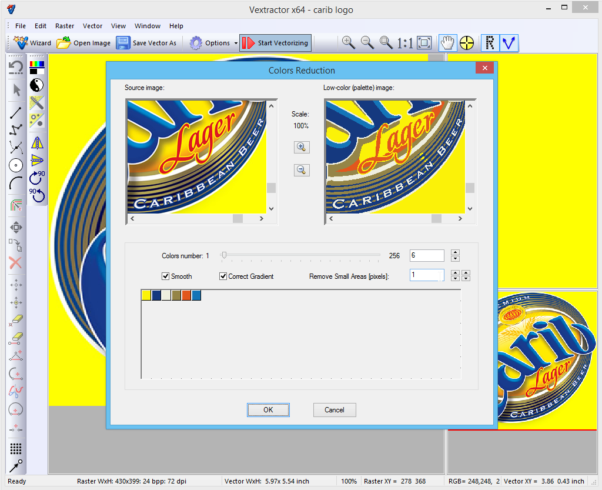
Task: Click the zoom out magnifier in the dialog
Action: click(300, 170)
